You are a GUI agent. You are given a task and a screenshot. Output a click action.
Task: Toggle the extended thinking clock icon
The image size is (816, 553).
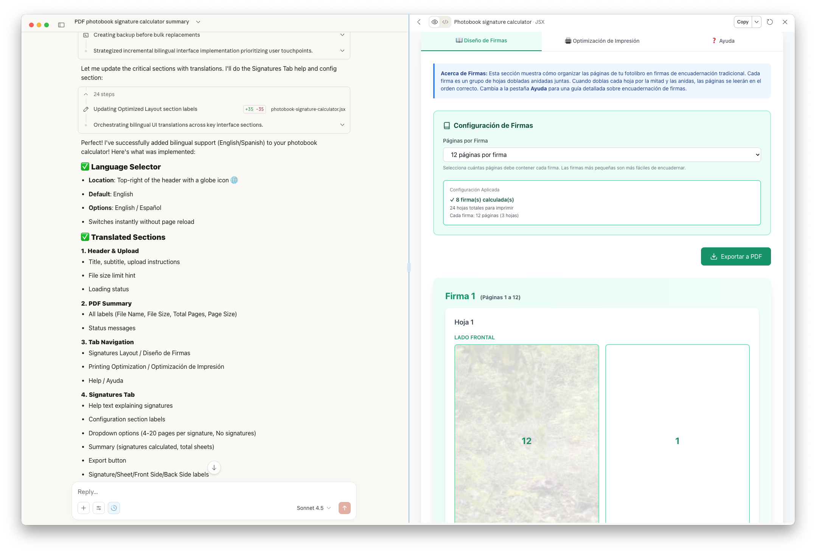114,508
